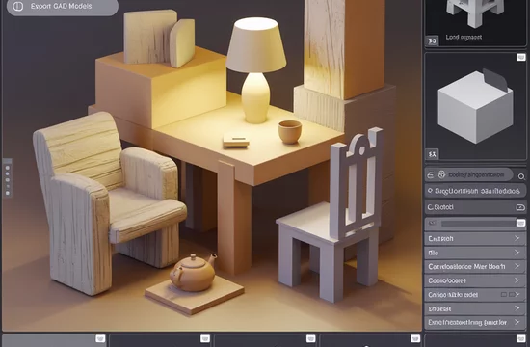This screenshot has width=530, height=347.
Task: Click the small circle icon on the row below search
Action: click(x=430, y=191)
